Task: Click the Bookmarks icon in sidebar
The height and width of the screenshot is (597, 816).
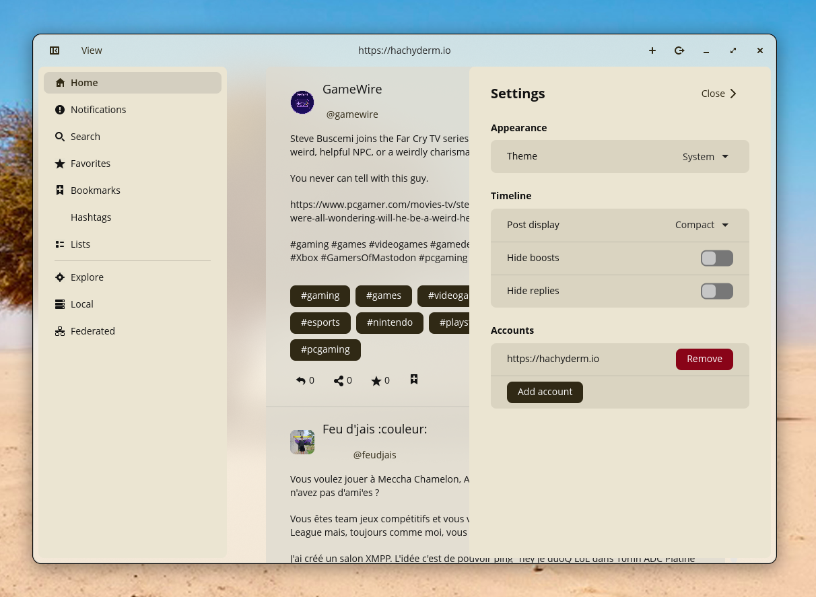Action: pos(60,190)
